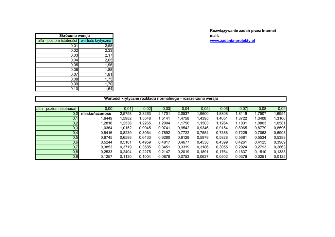Viewport: 335px width, 237px height.
Task: Click the 'Skrócona wersja' table title
Action: pyautogui.click(x=74, y=36)
